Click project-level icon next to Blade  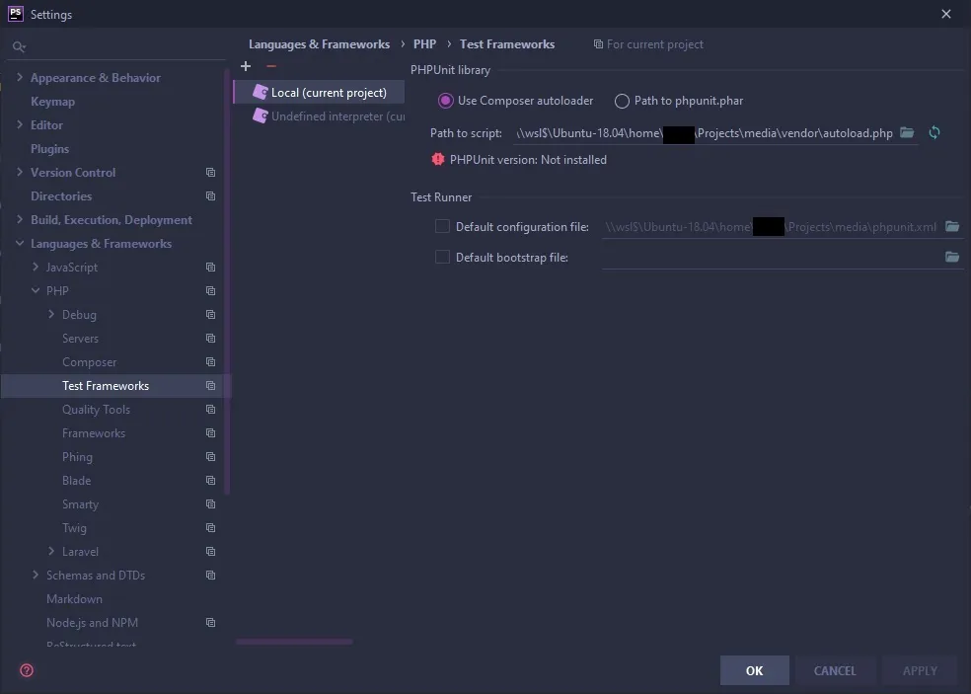click(x=210, y=480)
